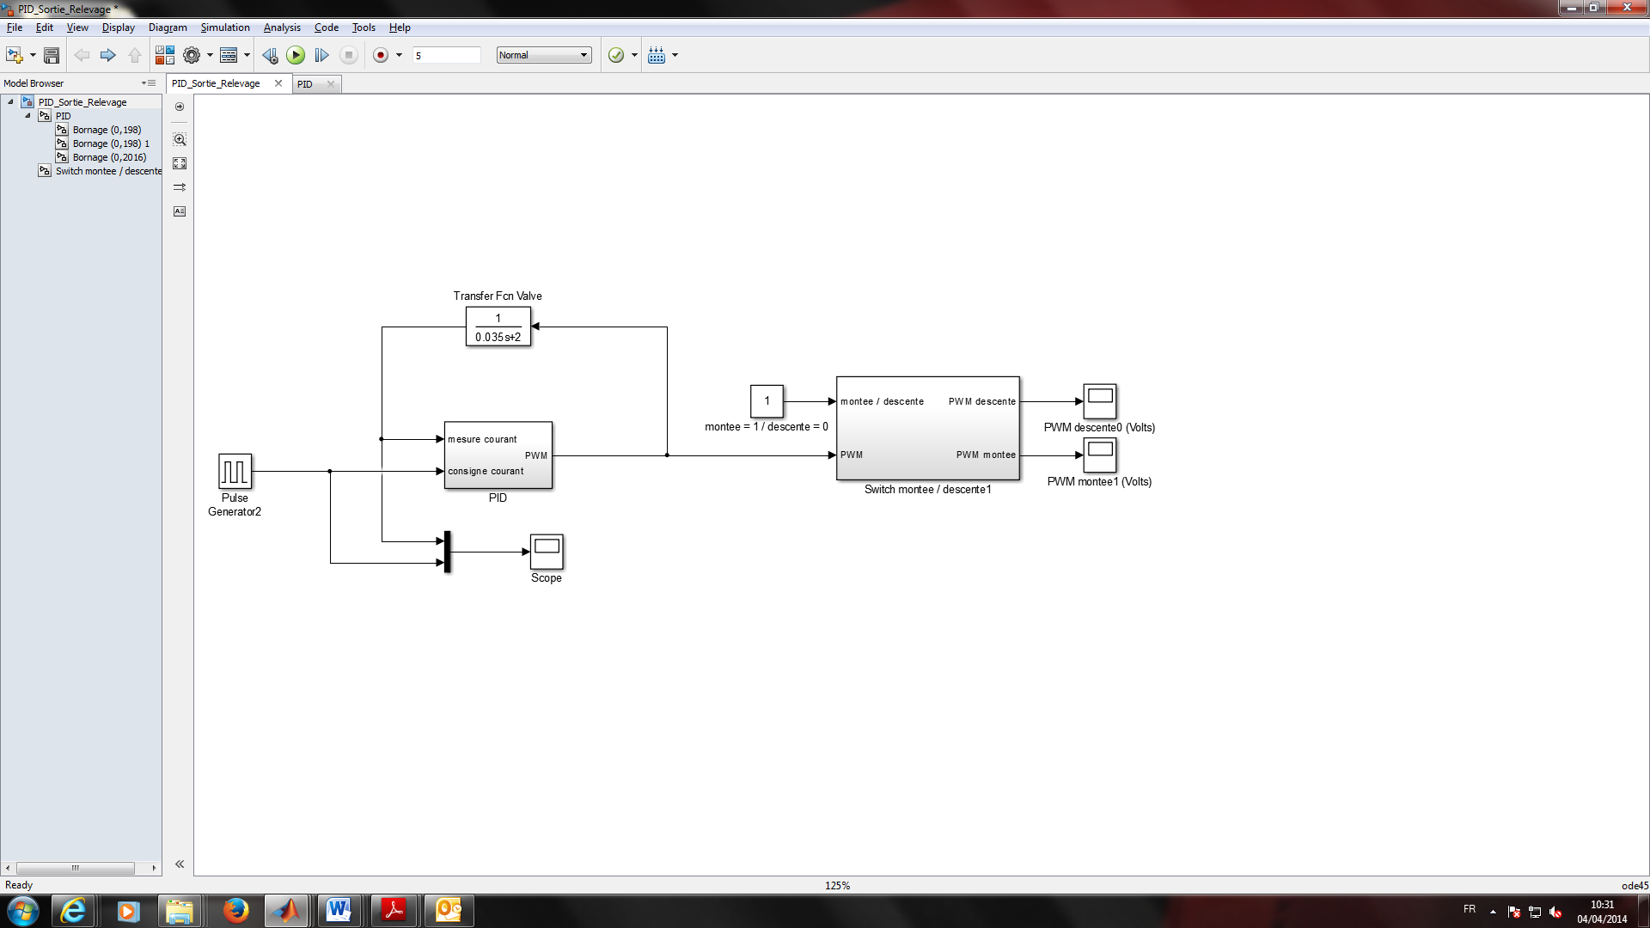Click the simulation stop time field

pyautogui.click(x=446, y=55)
